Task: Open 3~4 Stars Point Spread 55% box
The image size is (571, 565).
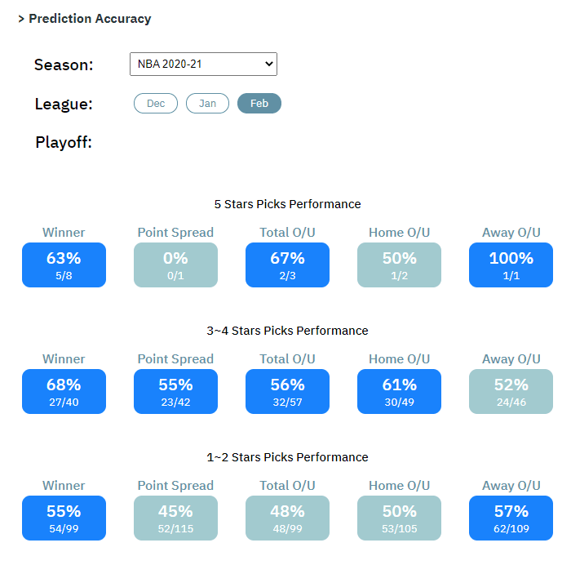Action: click(175, 391)
